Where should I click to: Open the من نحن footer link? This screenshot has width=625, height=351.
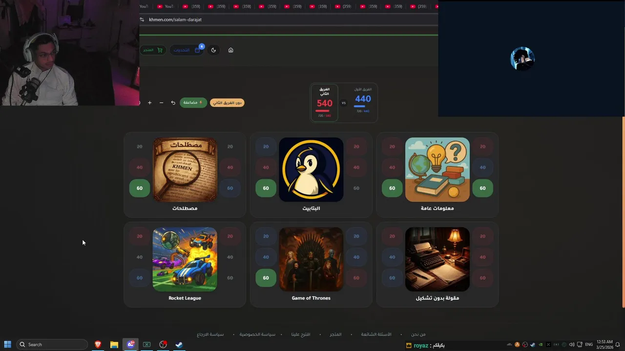(418, 334)
